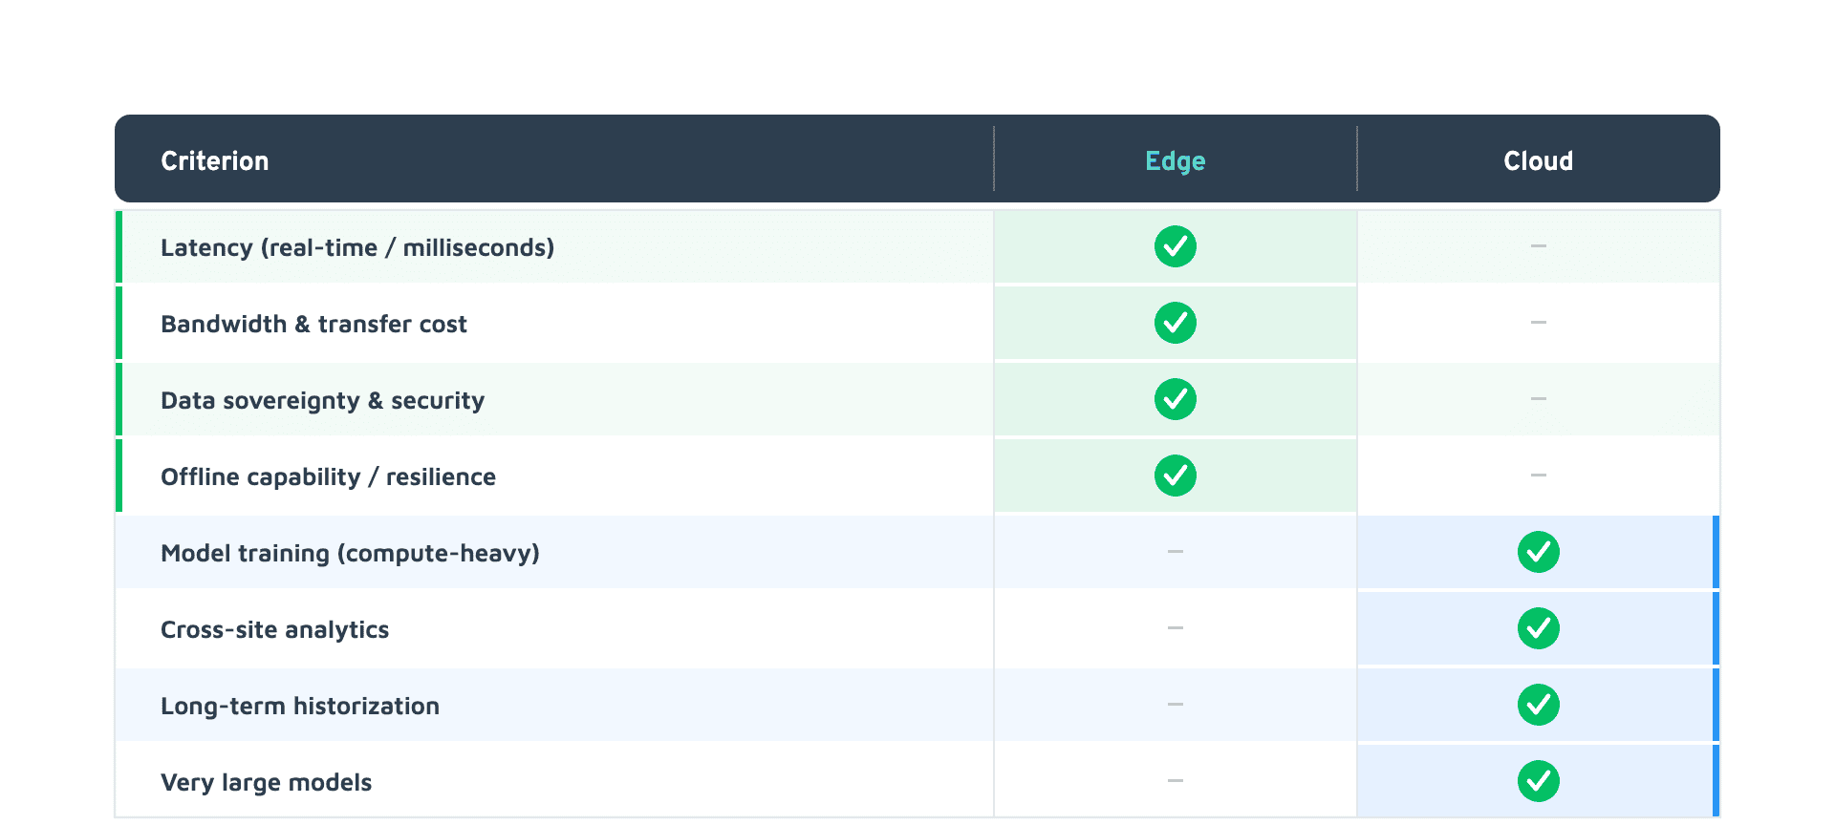Click the Edge dash in Long-term historization row

[1176, 705]
